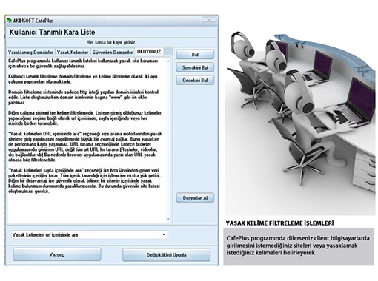378x281 pixels.
Task: Click the scrollbar up arrow in the text area
Action: click(168, 61)
